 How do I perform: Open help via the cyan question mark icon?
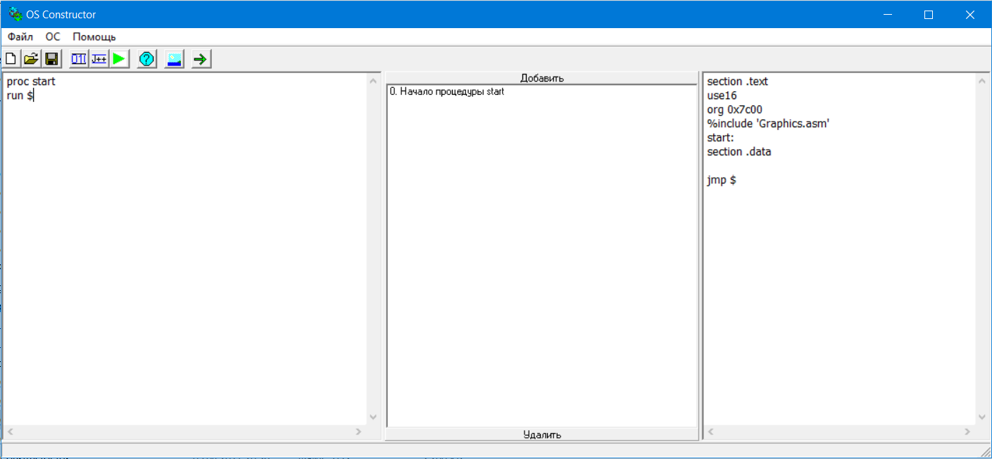click(146, 59)
